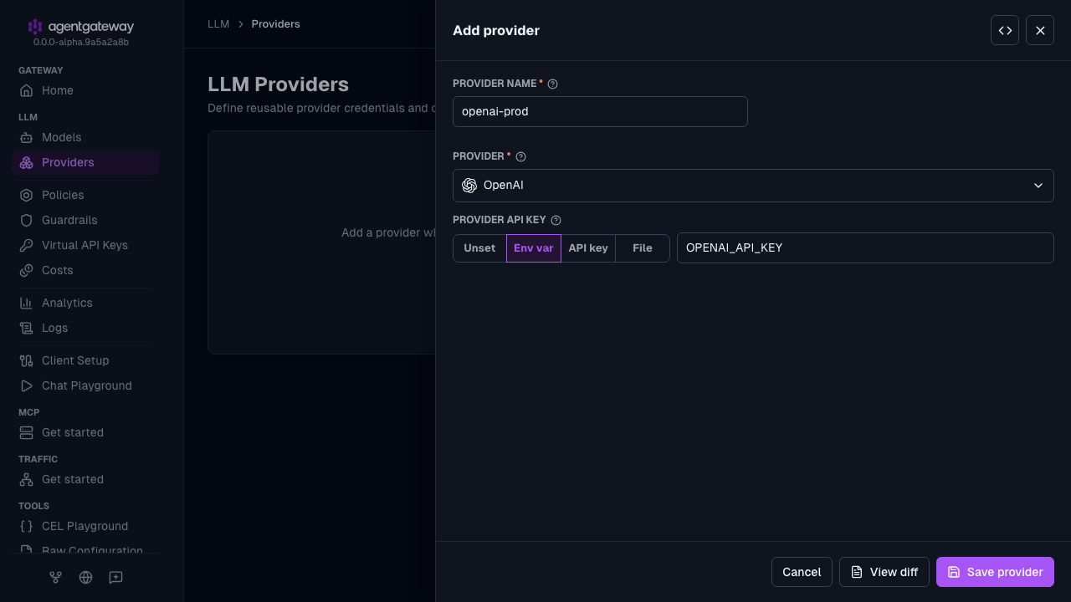Open Virtual API Keys page
The height and width of the screenshot is (602, 1071).
point(85,245)
